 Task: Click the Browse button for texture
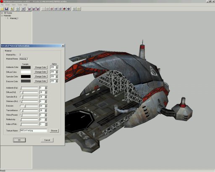pos(54,130)
